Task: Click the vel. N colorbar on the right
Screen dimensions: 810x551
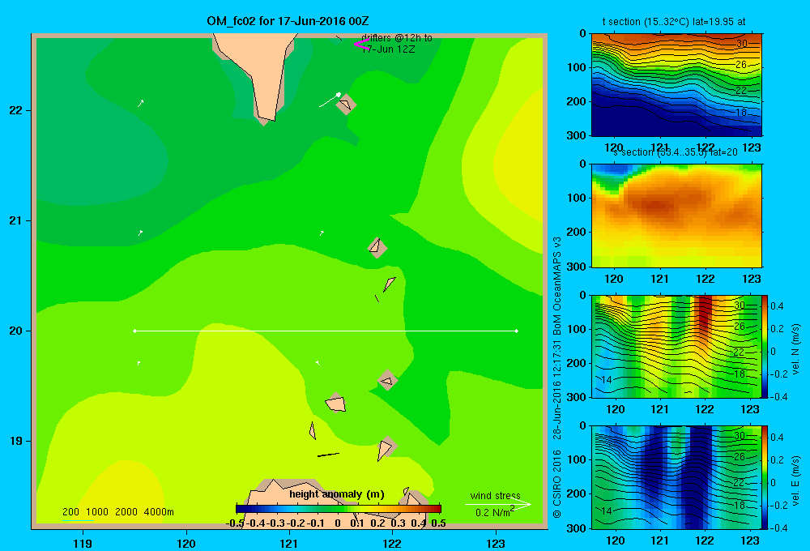Action: pos(765,346)
